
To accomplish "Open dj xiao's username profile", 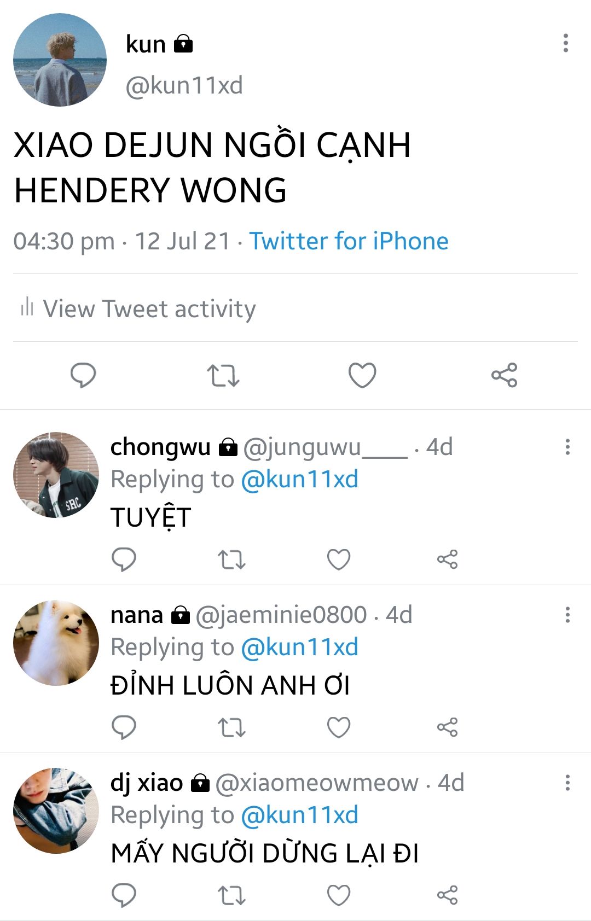I will coord(147,783).
